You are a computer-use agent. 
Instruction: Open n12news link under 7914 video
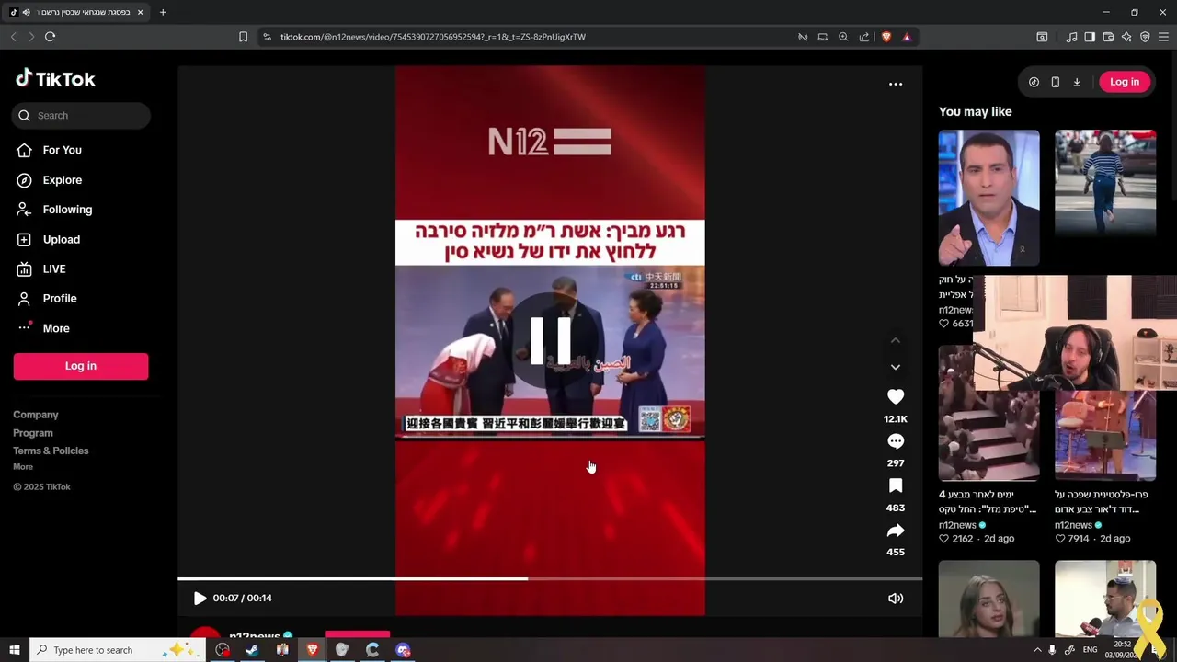1073,525
